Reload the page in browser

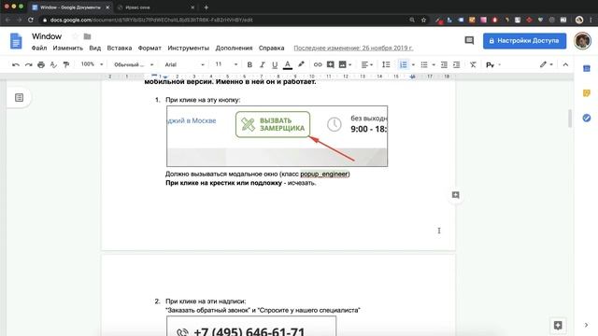coord(31,20)
